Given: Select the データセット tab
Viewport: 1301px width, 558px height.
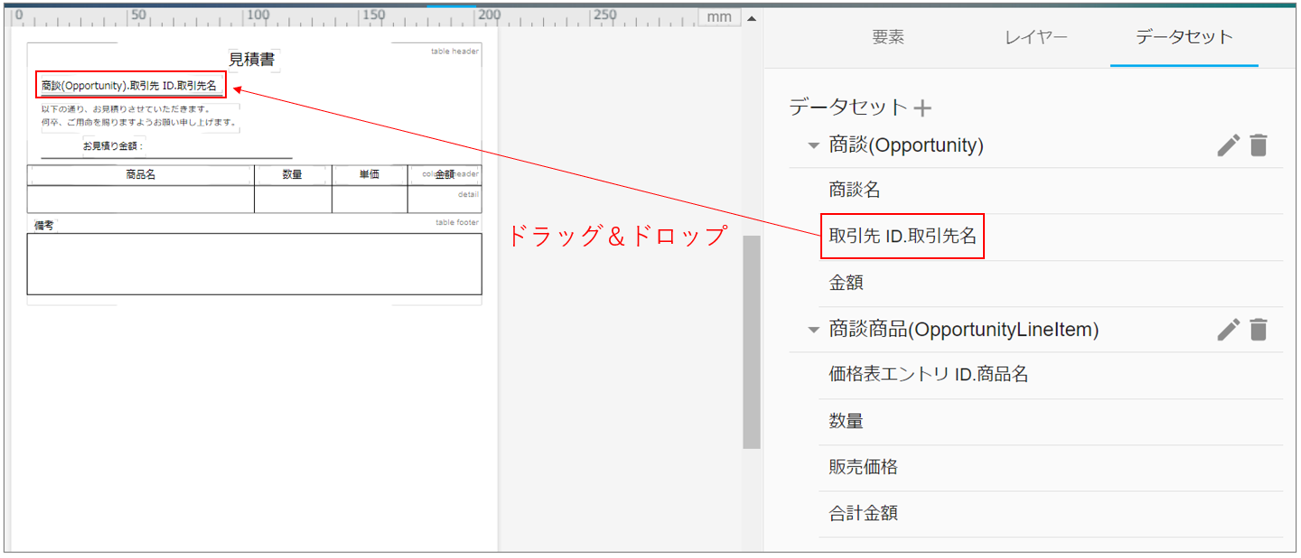Looking at the screenshot, I should 1184,37.
